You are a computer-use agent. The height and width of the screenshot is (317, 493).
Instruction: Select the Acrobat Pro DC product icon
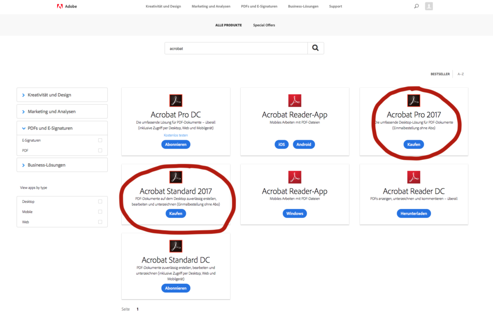click(x=176, y=101)
